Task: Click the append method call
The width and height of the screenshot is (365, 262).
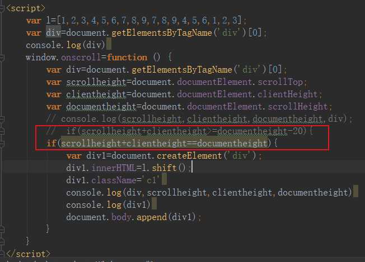Action: point(152,217)
